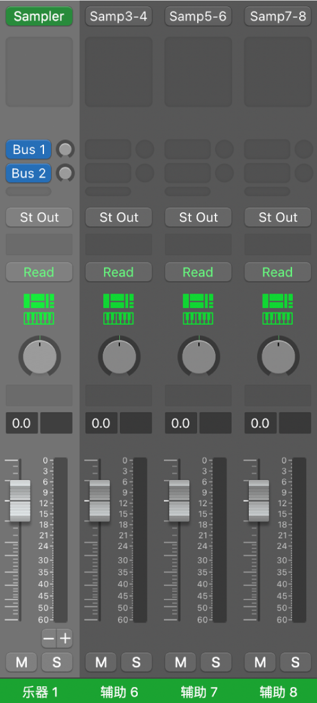
Task: Click the green keyboard icon on 辅助 7 strip
Action: click(198, 319)
